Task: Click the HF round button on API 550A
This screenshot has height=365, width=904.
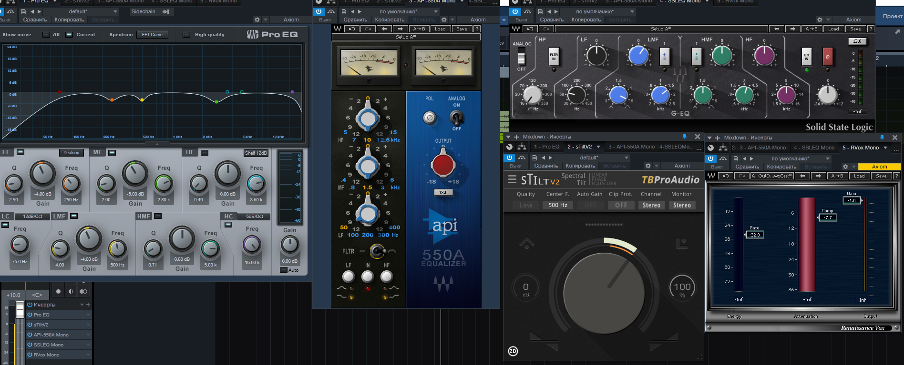Action: 387,276
